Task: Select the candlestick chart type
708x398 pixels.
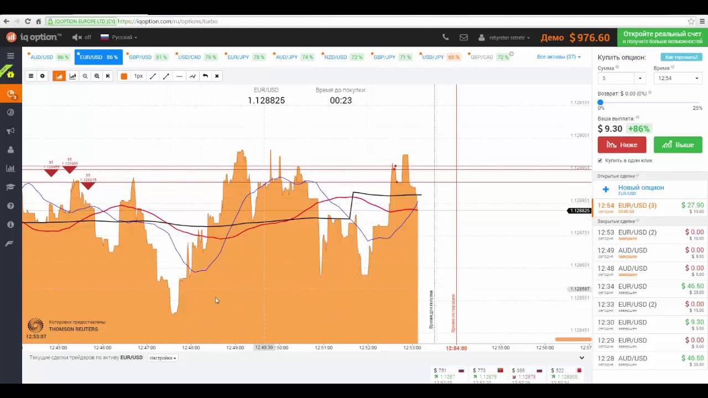Action: tap(72, 76)
